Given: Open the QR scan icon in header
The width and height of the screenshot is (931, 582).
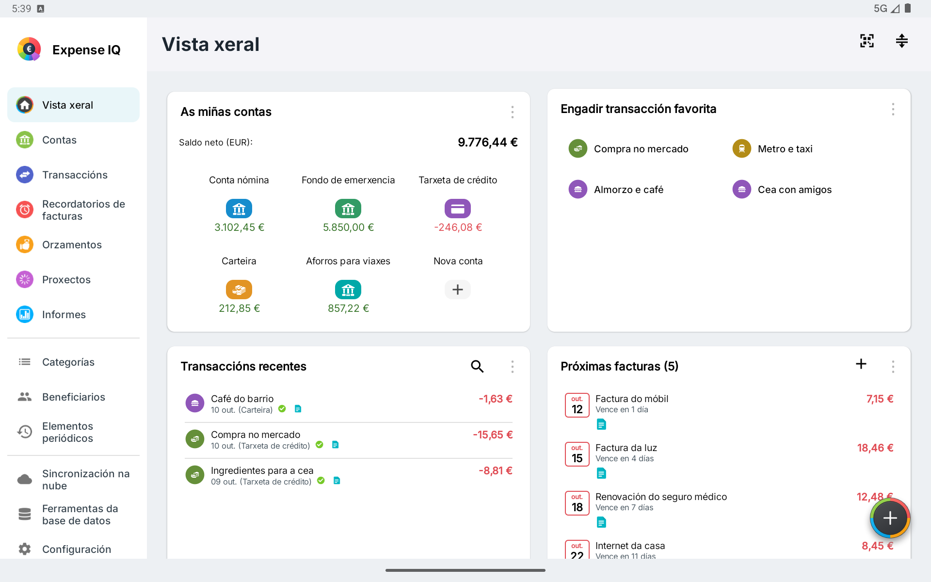Looking at the screenshot, I should point(867,41).
